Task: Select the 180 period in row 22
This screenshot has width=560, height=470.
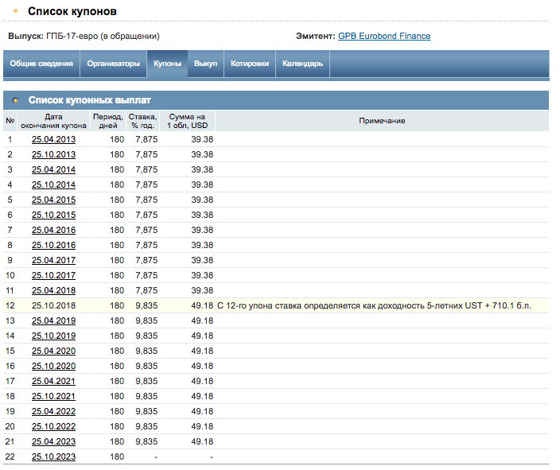Action: [x=117, y=457]
